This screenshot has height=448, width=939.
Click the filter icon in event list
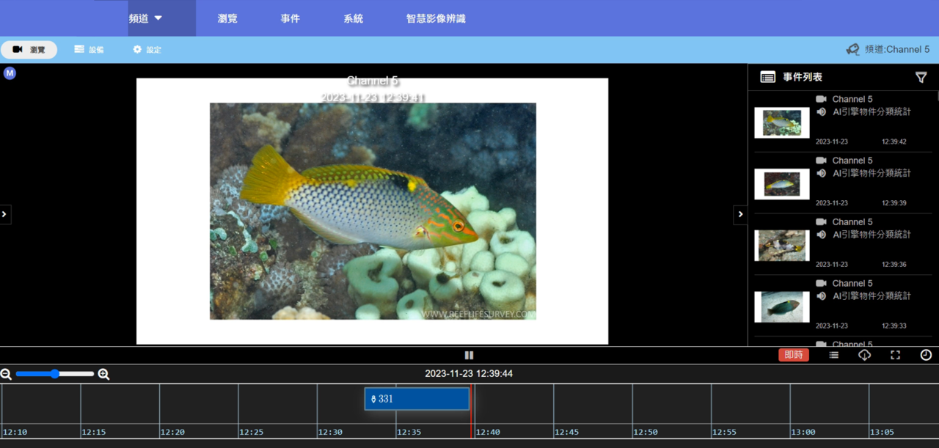921,77
